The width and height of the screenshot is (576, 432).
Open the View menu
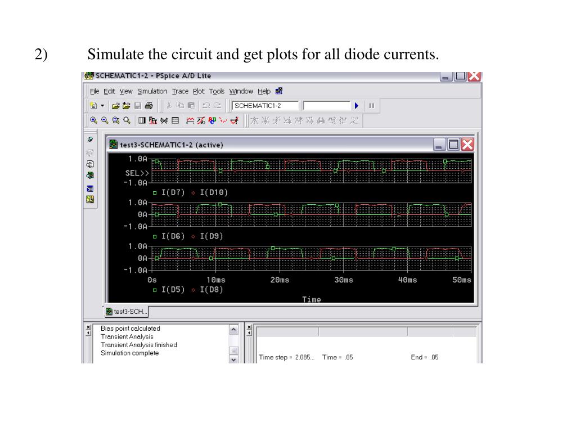coord(126,92)
